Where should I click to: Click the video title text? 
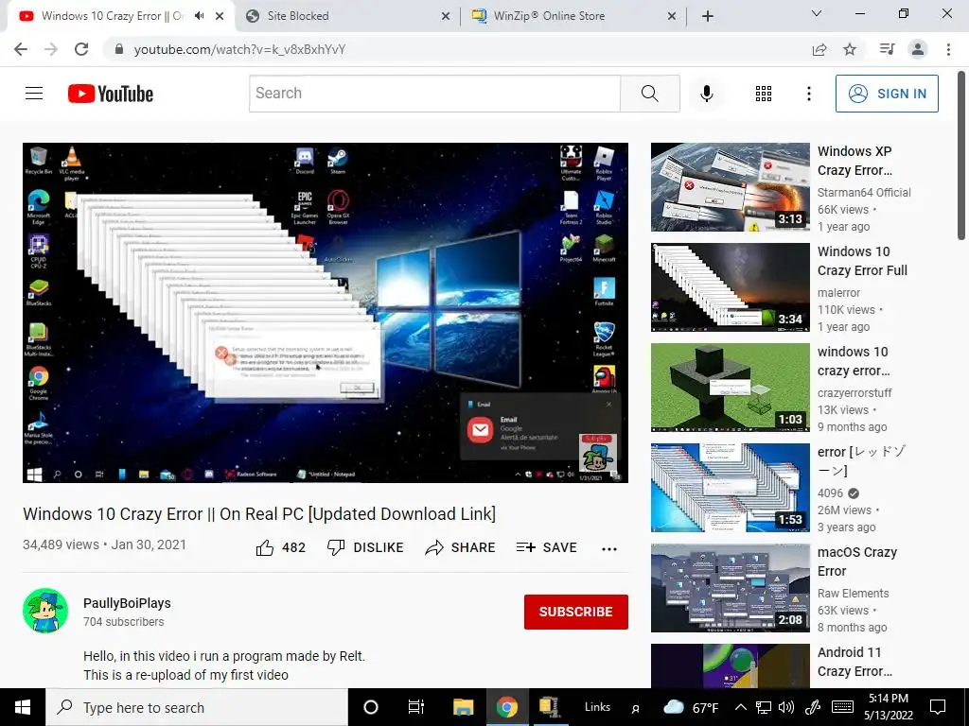[259, 513]
